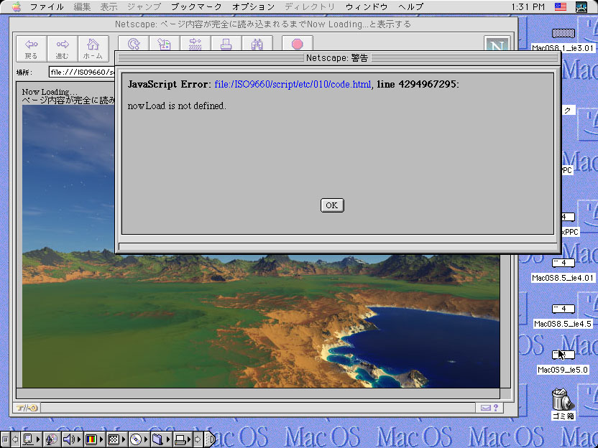This screenshot has height=448, width=598.
Task: Click the Forward (進む) toolbar button
Action: tap(63, 49)
